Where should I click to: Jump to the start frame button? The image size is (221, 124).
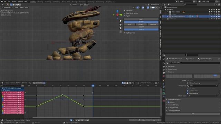coord(76,120)
